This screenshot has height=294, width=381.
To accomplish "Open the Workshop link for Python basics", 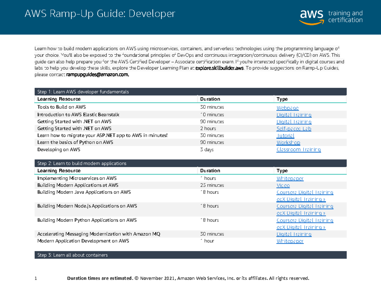I will coord(288,142).
